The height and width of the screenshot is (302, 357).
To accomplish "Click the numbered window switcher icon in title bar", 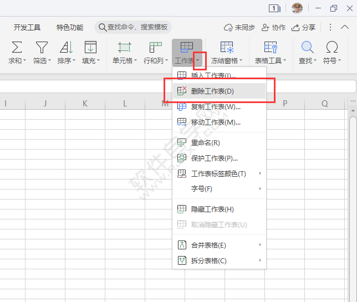I will tap(274, 9).
